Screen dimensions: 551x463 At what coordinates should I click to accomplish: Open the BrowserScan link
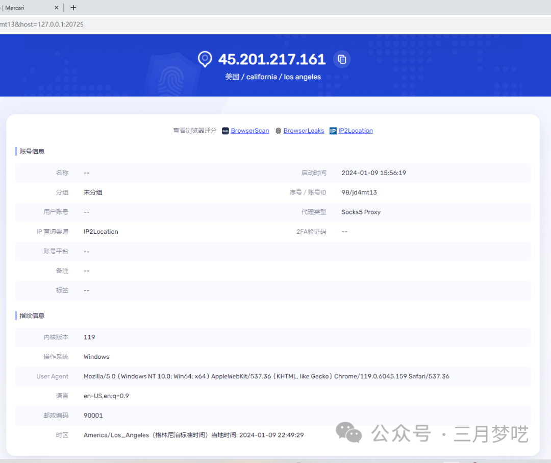[x=250, y=131]
